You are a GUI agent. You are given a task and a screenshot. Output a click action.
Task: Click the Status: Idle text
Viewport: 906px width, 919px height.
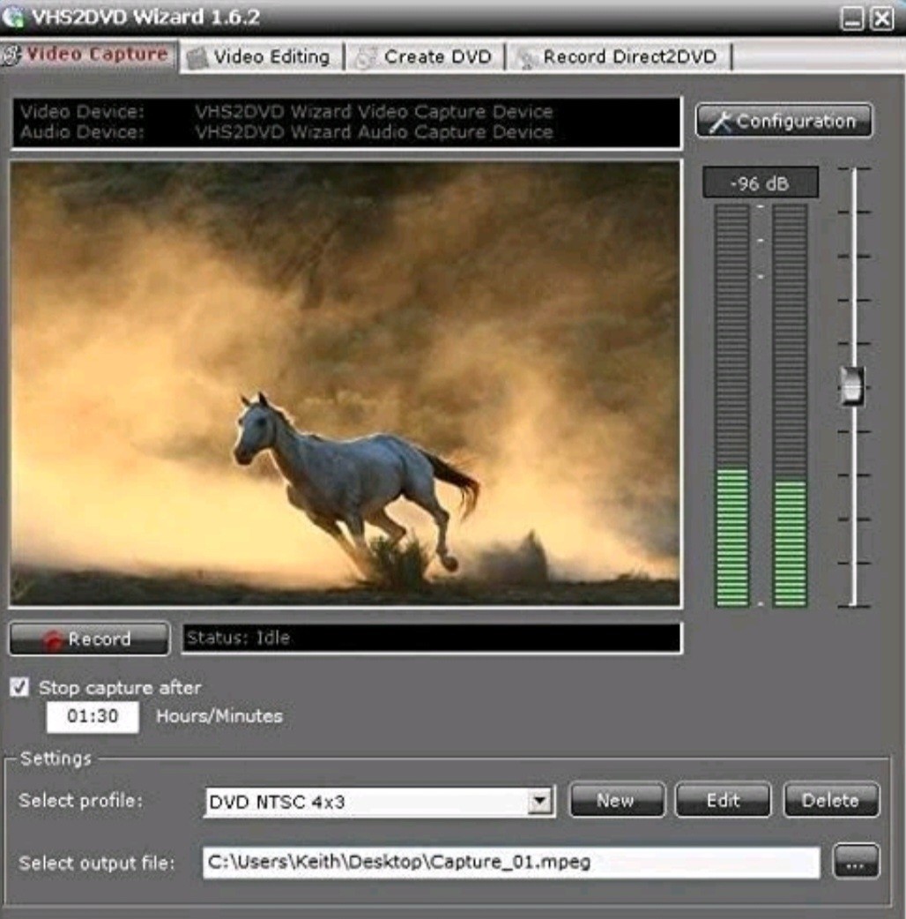[x=238, y=638]
